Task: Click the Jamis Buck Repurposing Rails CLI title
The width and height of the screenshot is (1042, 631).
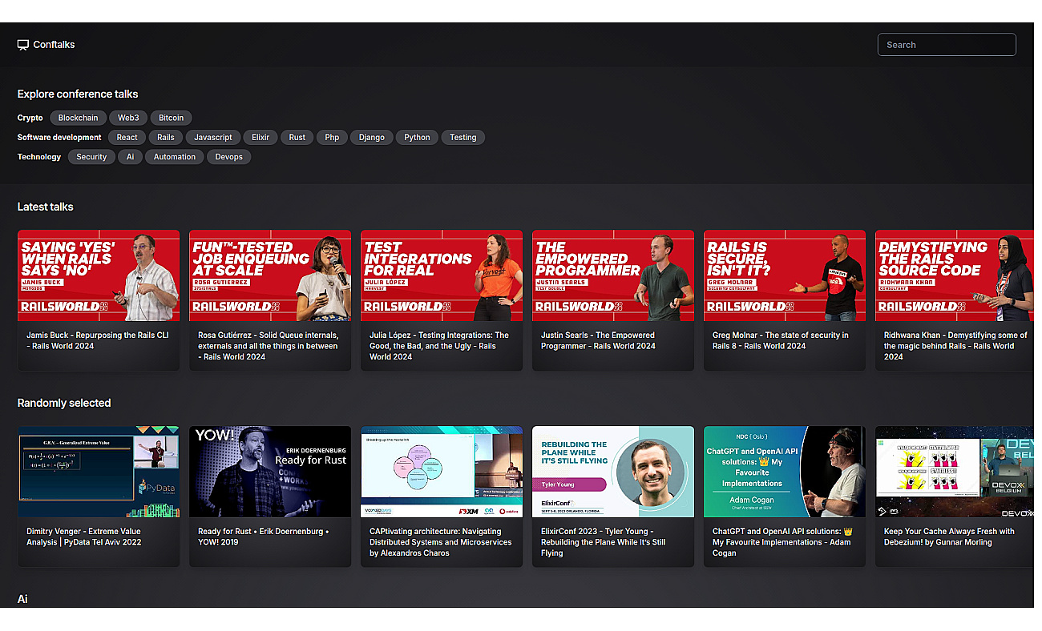Action: coord(98,340)
